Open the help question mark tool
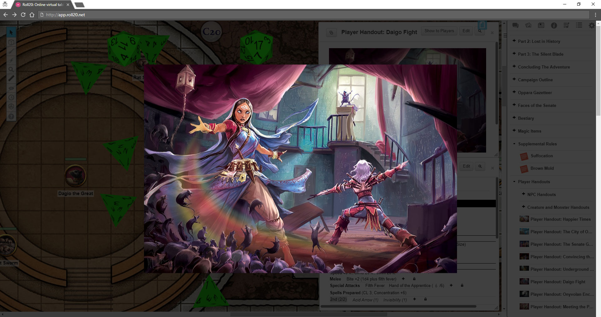601x317 pixels. [11, 117]
